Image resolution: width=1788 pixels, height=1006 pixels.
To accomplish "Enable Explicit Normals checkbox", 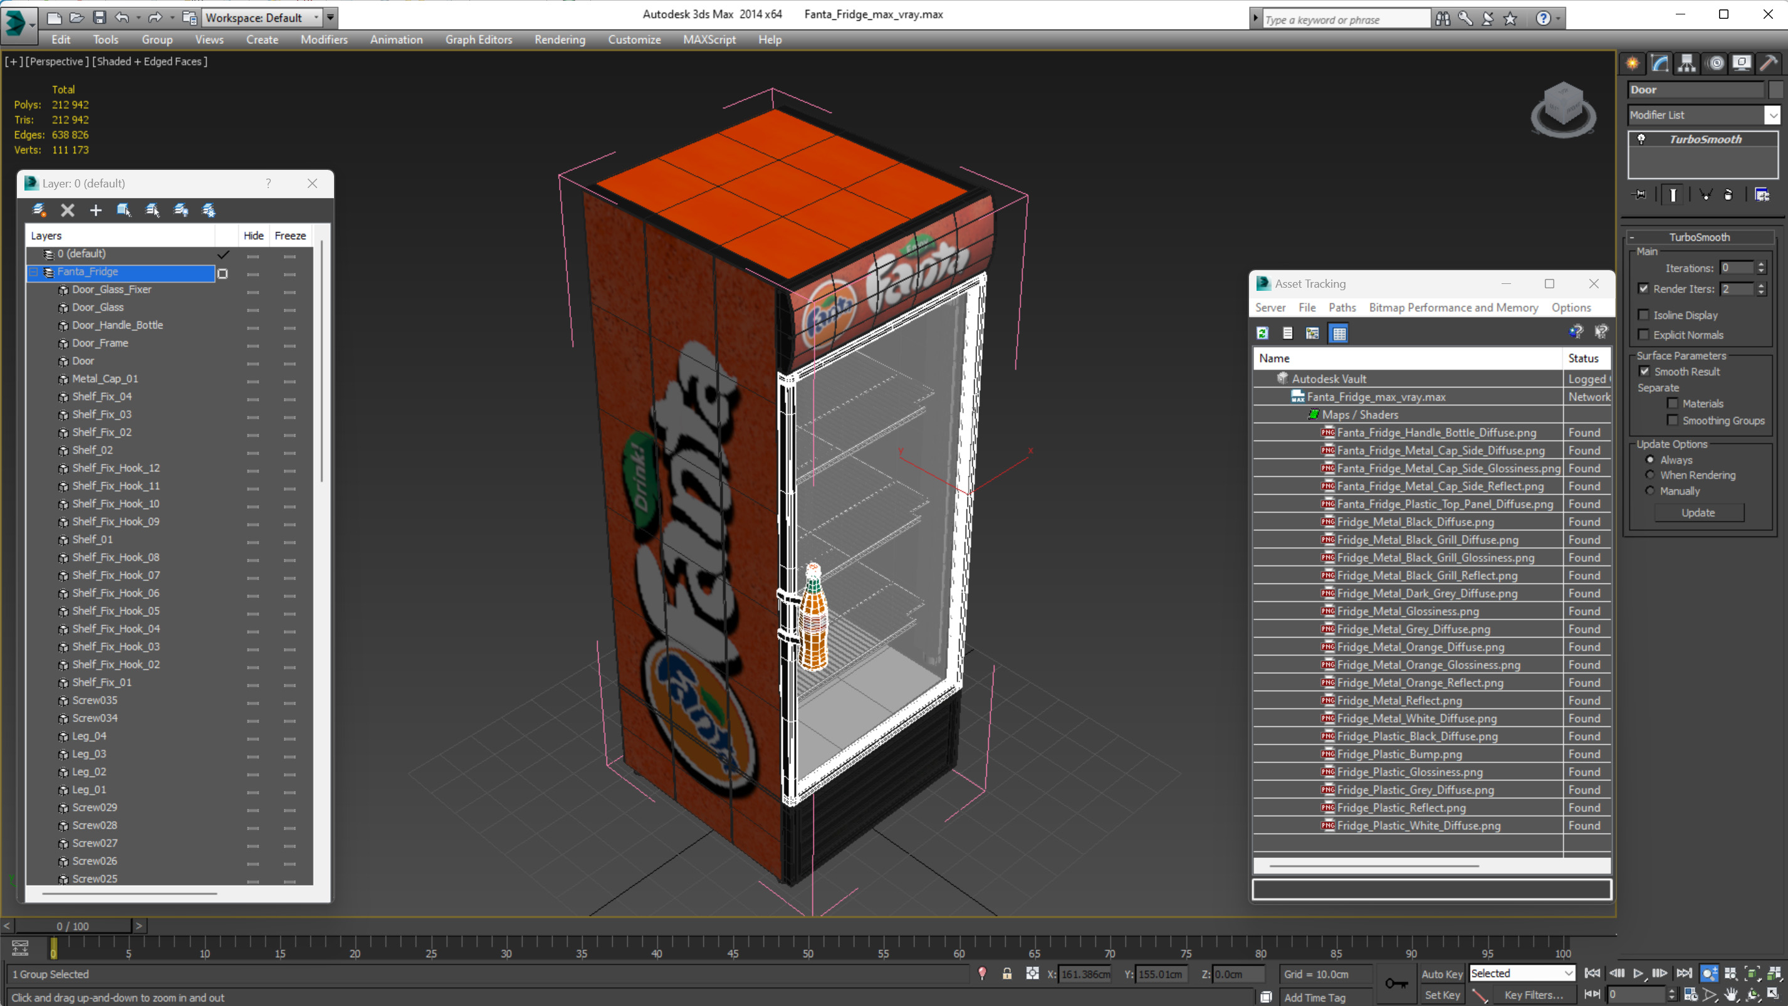I will click(1644, 335).
